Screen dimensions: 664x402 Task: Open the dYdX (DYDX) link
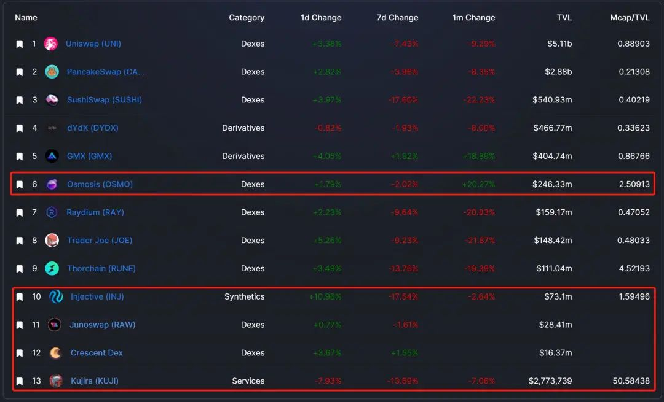click(x=93, y=128)
